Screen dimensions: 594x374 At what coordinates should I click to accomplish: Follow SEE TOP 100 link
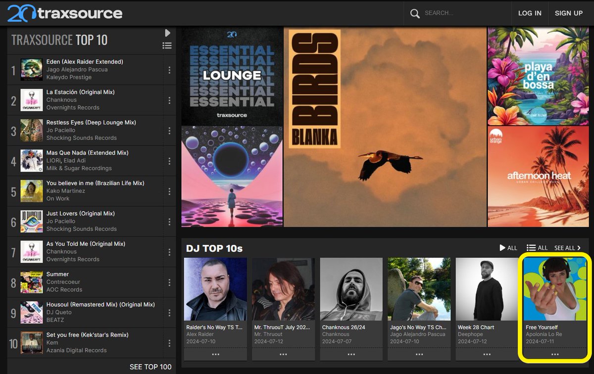(150, 367)
